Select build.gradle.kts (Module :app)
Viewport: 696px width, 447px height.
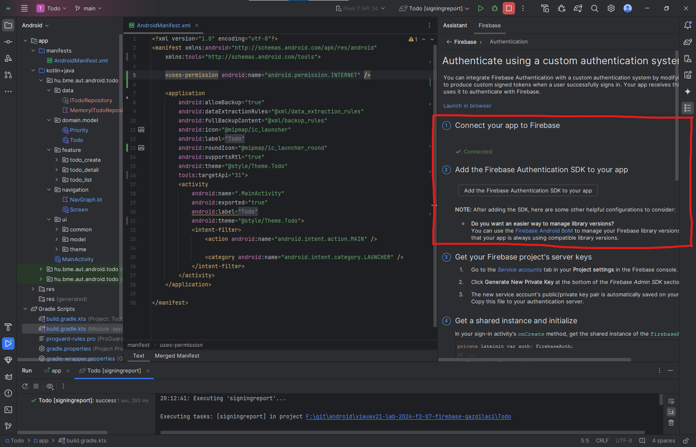(x=72, y=329)
